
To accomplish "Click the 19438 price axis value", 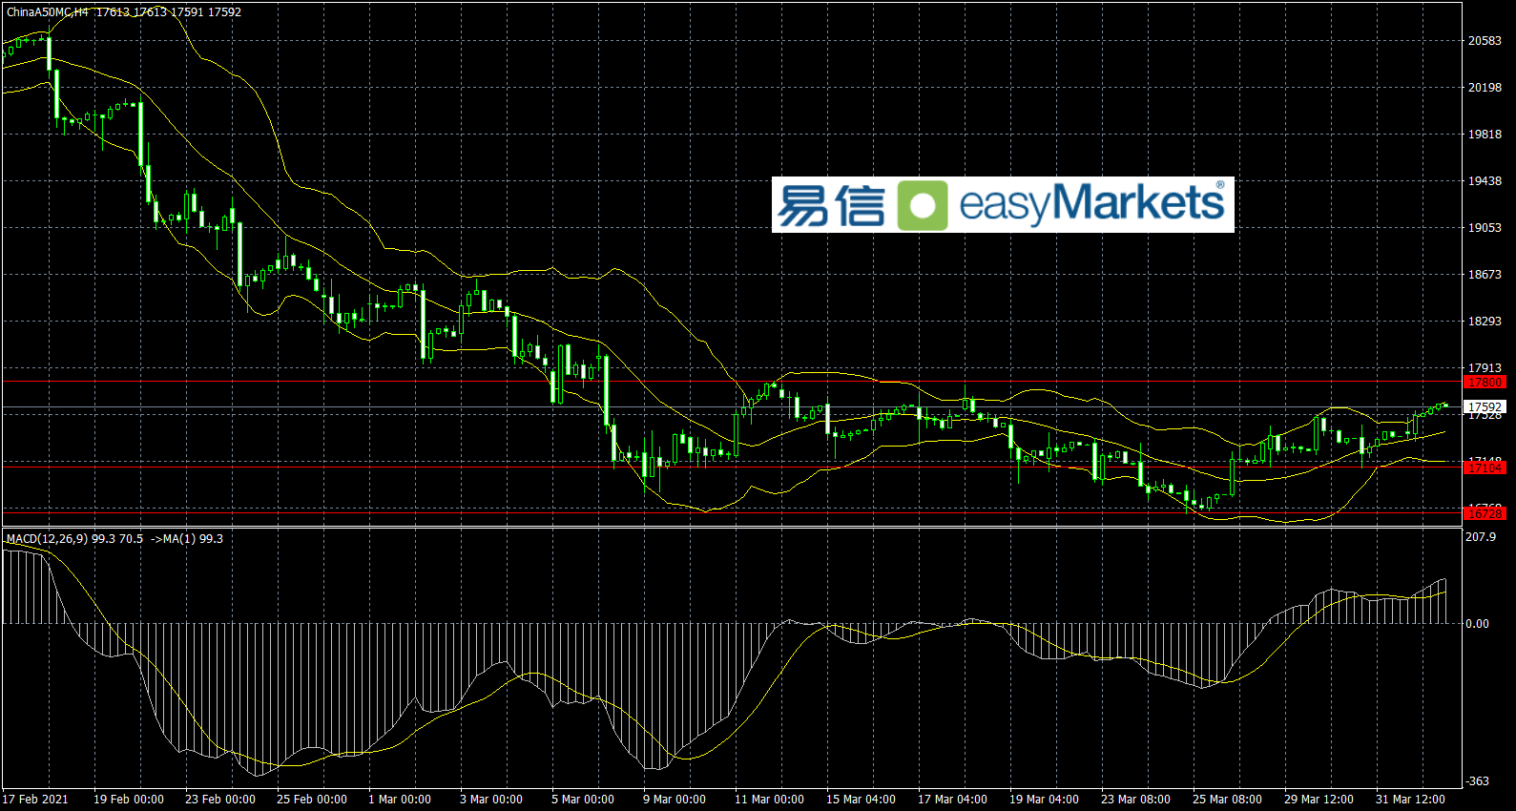I will [1485, 181].
